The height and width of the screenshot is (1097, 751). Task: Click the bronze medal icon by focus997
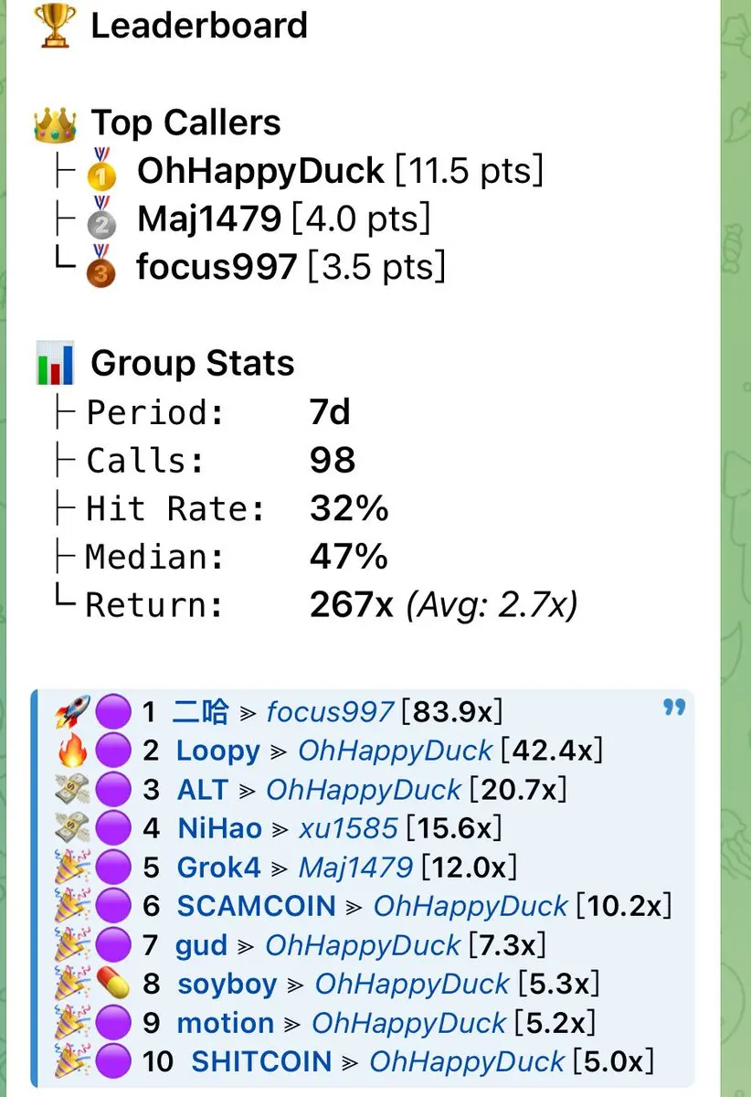101,266
